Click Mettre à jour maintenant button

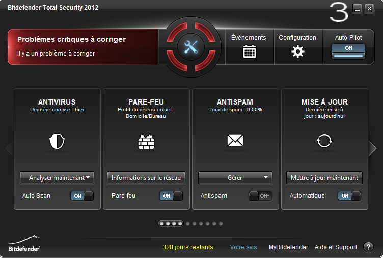pyautogui.click(x=324, y=178)
